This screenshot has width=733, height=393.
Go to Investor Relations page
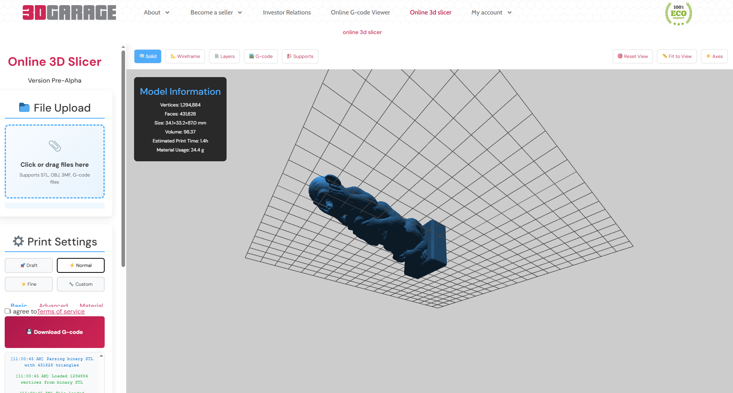287,13
